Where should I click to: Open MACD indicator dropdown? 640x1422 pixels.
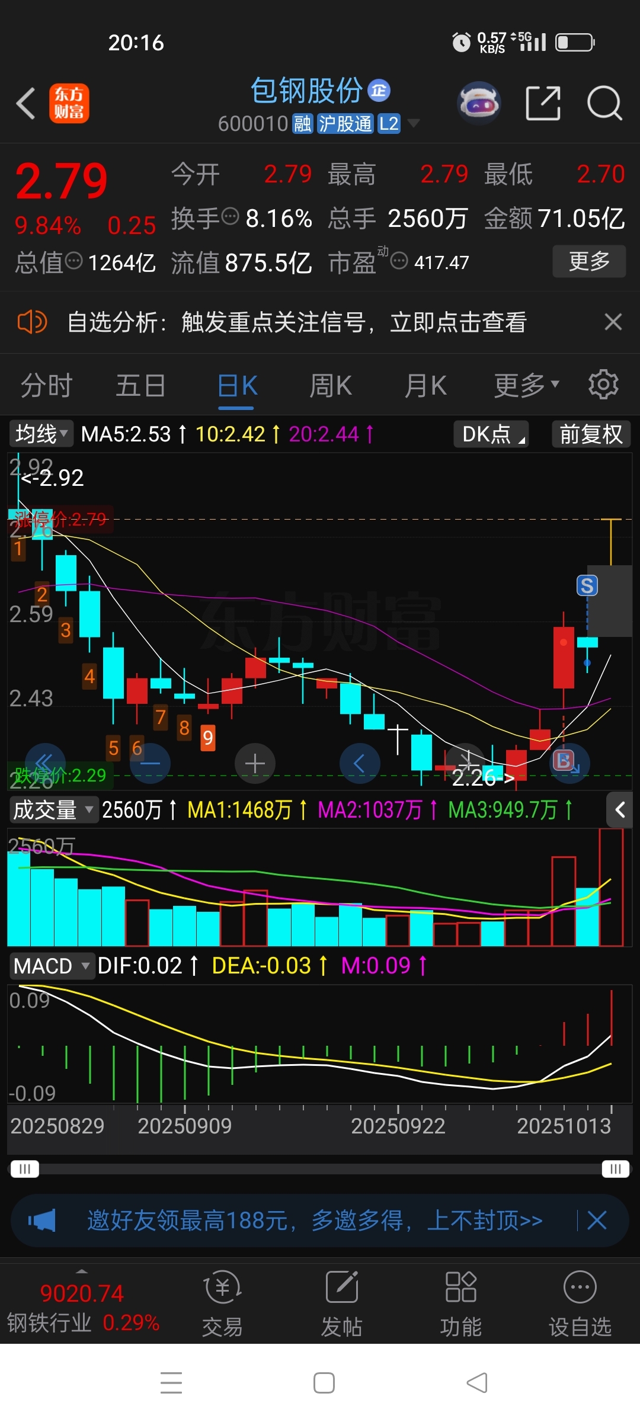(52, 966)
